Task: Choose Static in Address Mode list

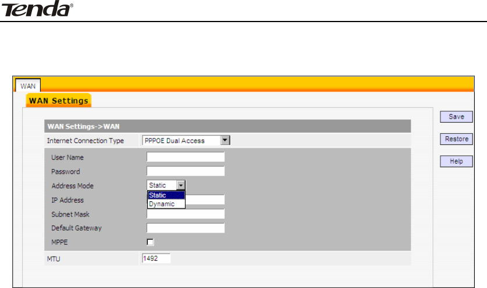Action: (166, 195)
